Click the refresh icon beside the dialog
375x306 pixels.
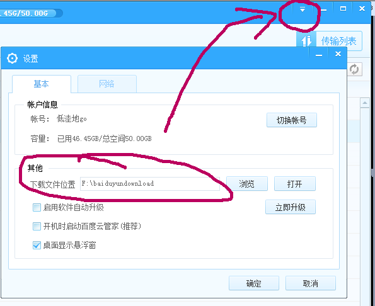pos(354,69)
